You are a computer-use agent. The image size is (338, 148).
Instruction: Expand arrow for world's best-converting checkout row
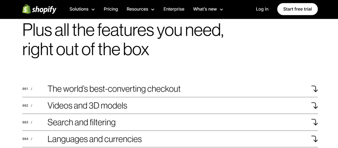pyautogui.click(x=314, y=89)
